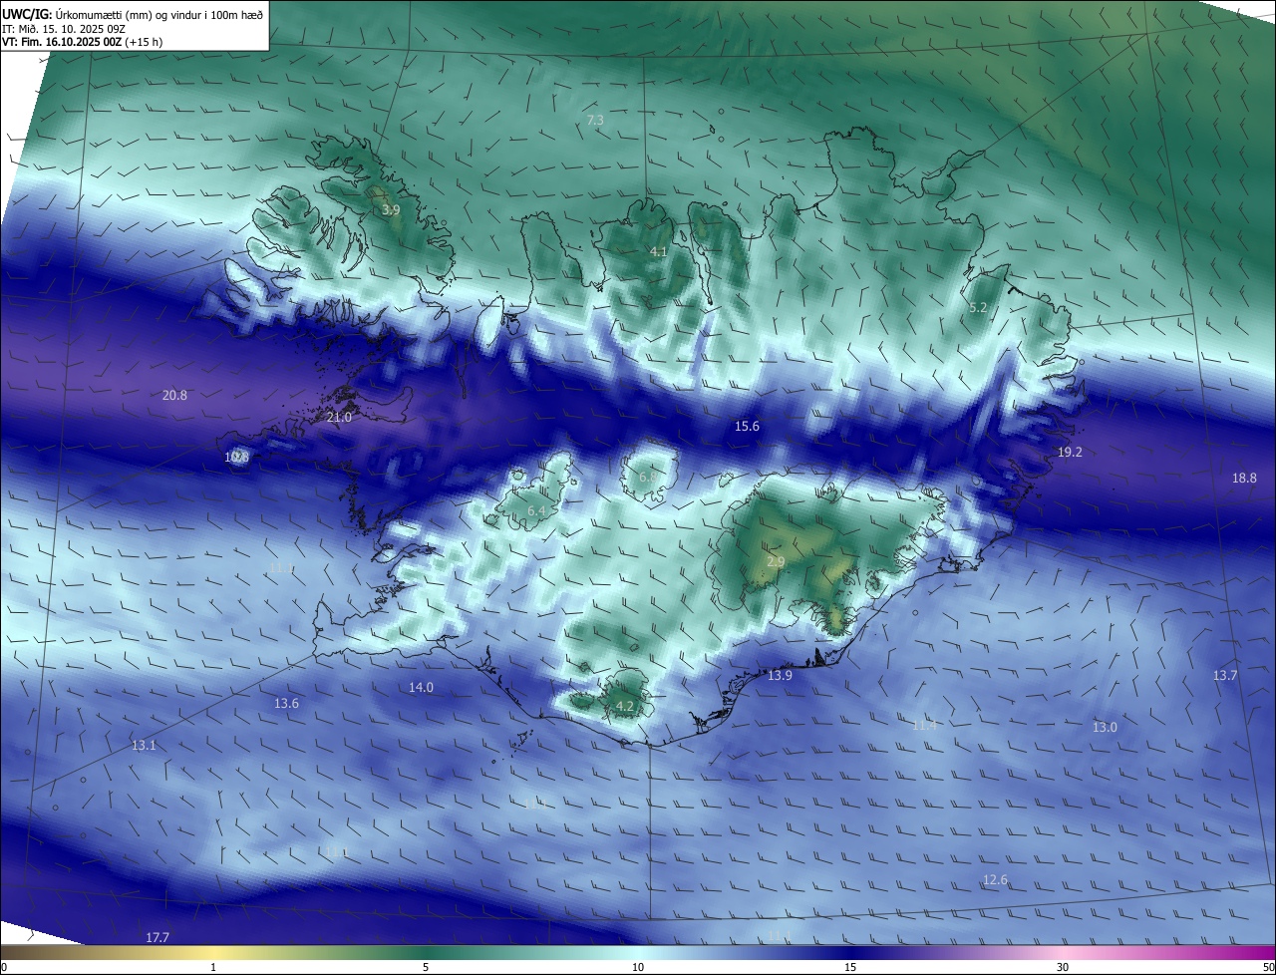Click the 14.0 value off the southwest coast
The image size is (1276, 975).
pos(421,688)
